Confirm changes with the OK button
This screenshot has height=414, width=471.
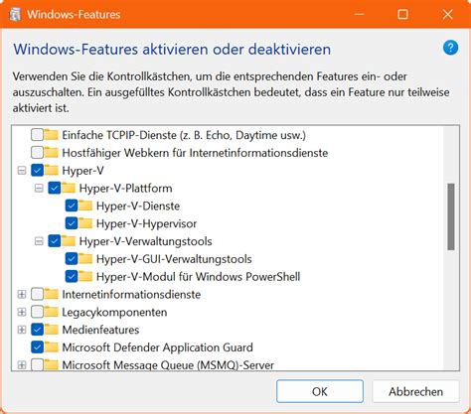point(320,391)
